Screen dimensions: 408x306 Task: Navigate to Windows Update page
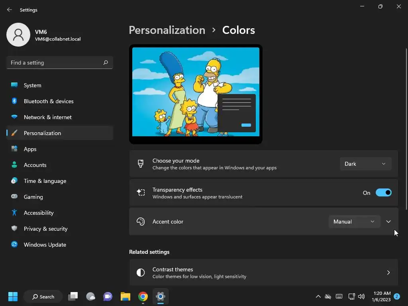point(60,244)
